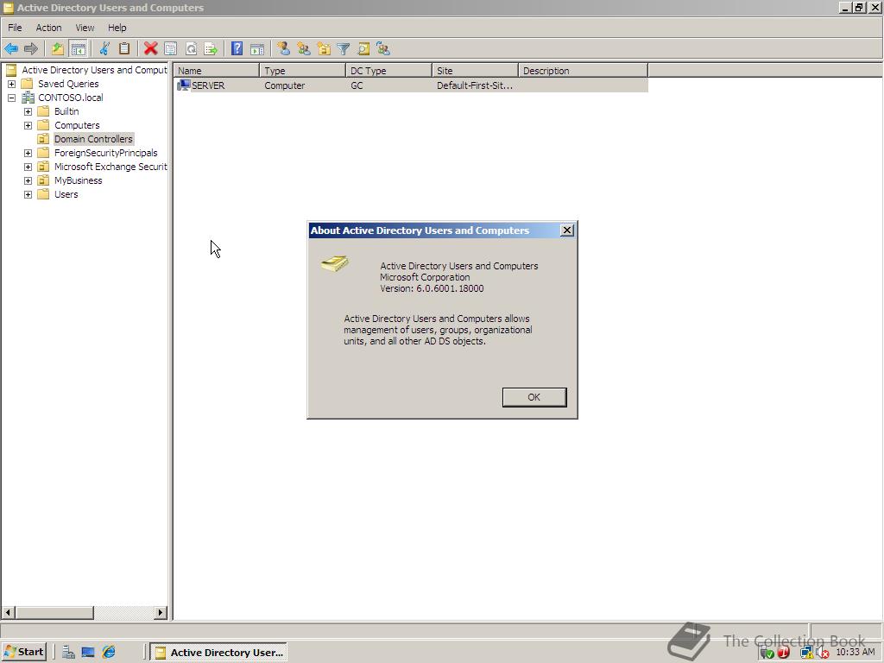Open the Help menu

pos(117,28)
